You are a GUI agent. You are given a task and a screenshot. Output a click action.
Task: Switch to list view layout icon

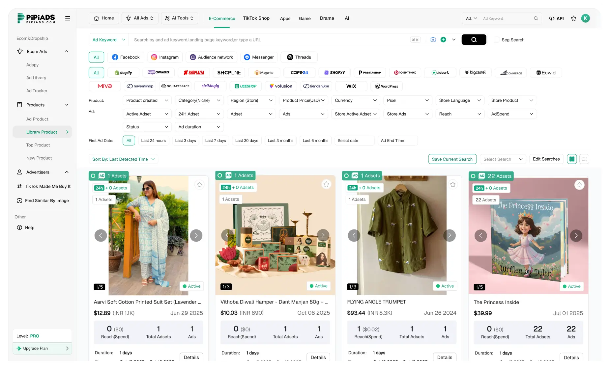coord(584,159)
